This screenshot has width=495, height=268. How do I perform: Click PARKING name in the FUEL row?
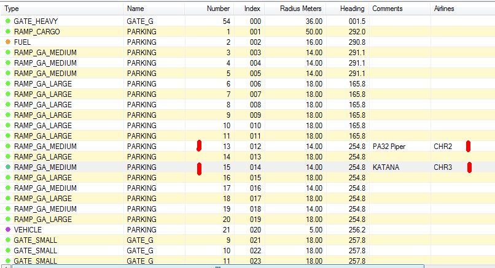142,42
